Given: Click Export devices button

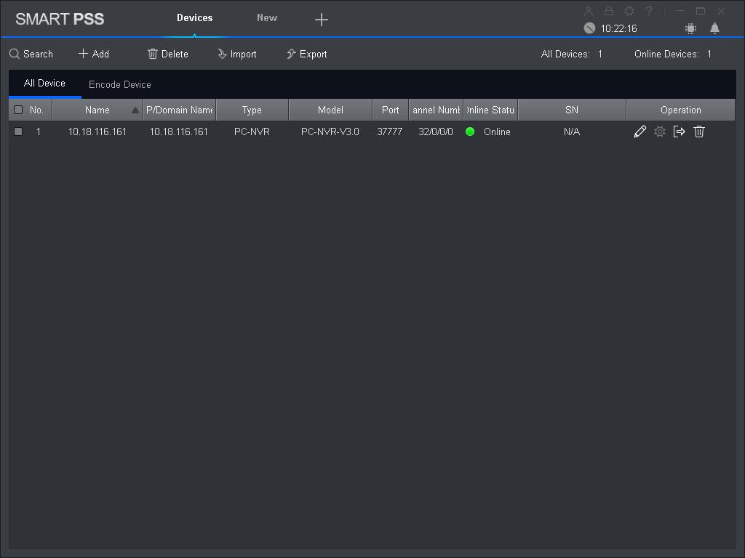Looking at the screenshot, I should [x=307, y=54].
